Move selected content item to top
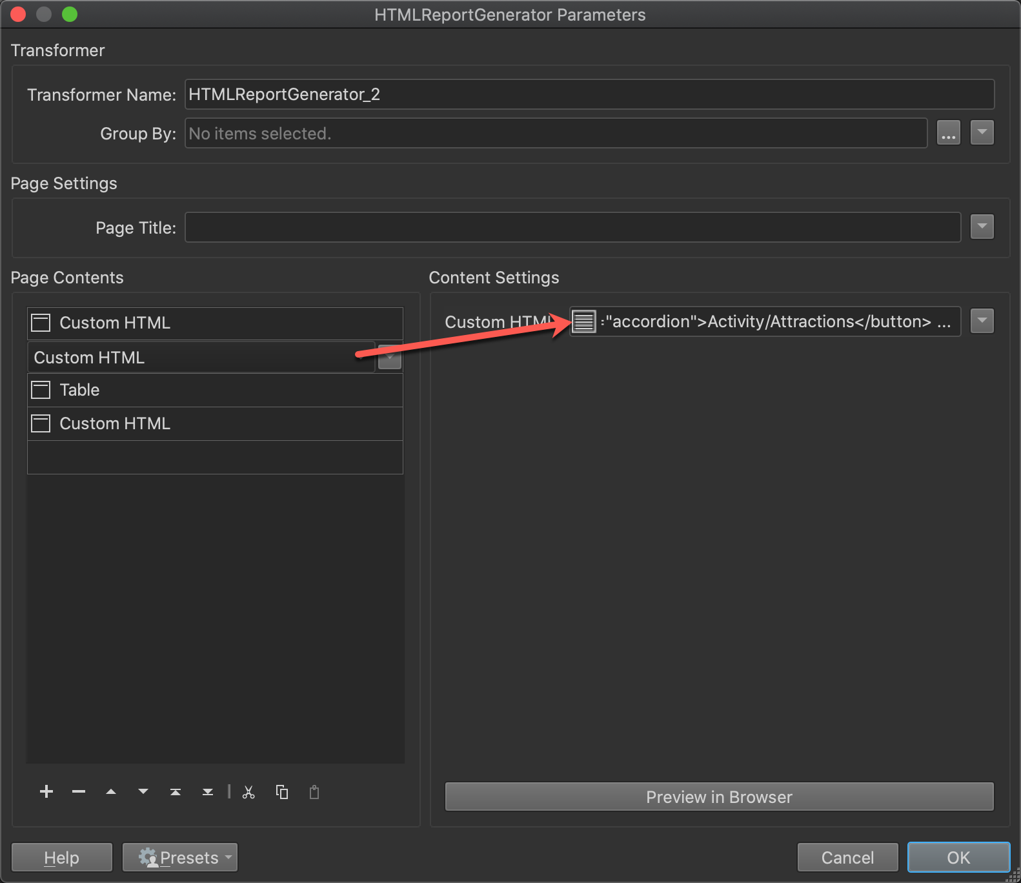 (x=176, y=792)
